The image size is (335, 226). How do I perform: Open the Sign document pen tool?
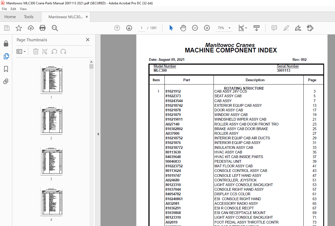point(298,28)
